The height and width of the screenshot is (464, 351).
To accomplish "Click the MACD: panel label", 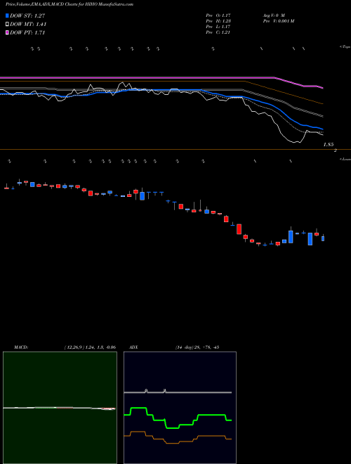I will 20,347.
